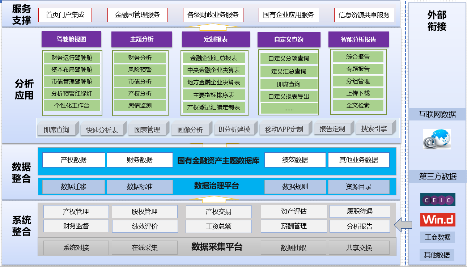Viewport: 467px width, 267px height.
Task: Select the 财务数据 white box
Action: click(140, 160)
